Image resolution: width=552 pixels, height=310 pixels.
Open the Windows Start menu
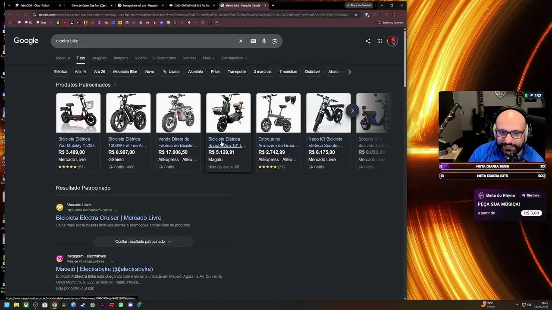7,305
